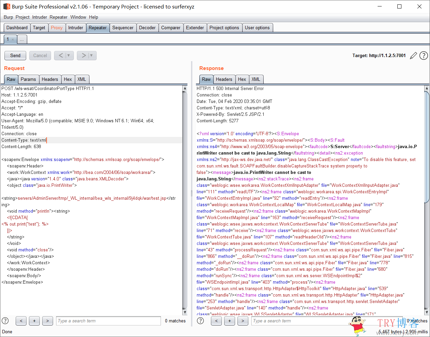Switch to the Intruder tool tab
This screenshot has width=430, height=337.
pos(76,28)
